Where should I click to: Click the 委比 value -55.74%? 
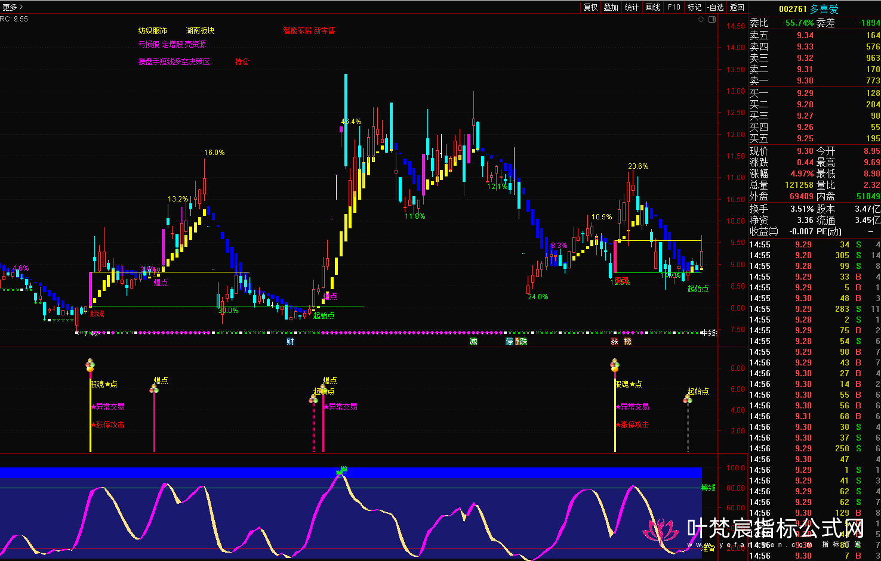tap(799, 23)
